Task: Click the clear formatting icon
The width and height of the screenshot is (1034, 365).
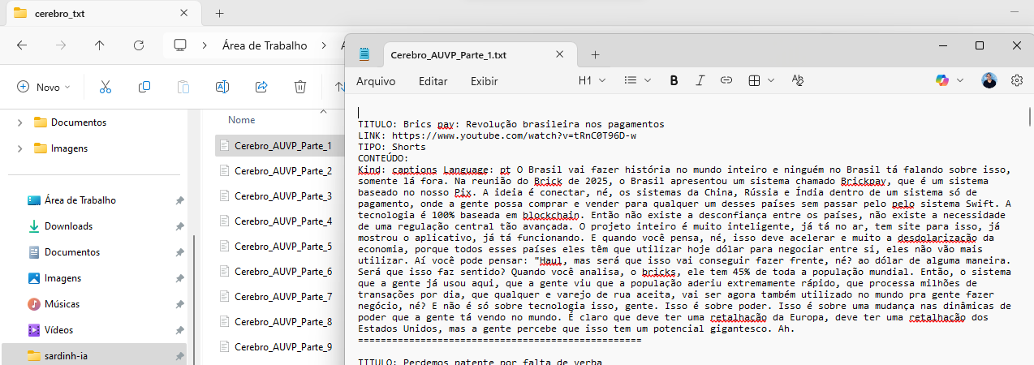Action: (x=797, y=80)
